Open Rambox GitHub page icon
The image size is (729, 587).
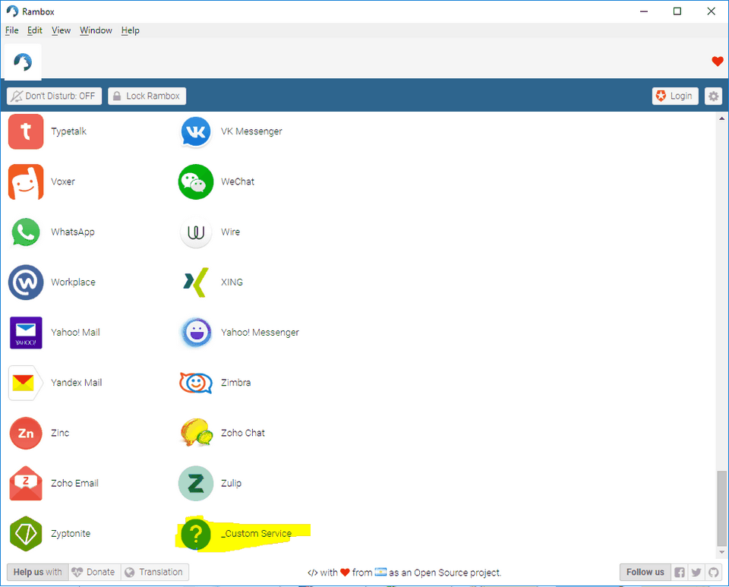tap(713, 572)
